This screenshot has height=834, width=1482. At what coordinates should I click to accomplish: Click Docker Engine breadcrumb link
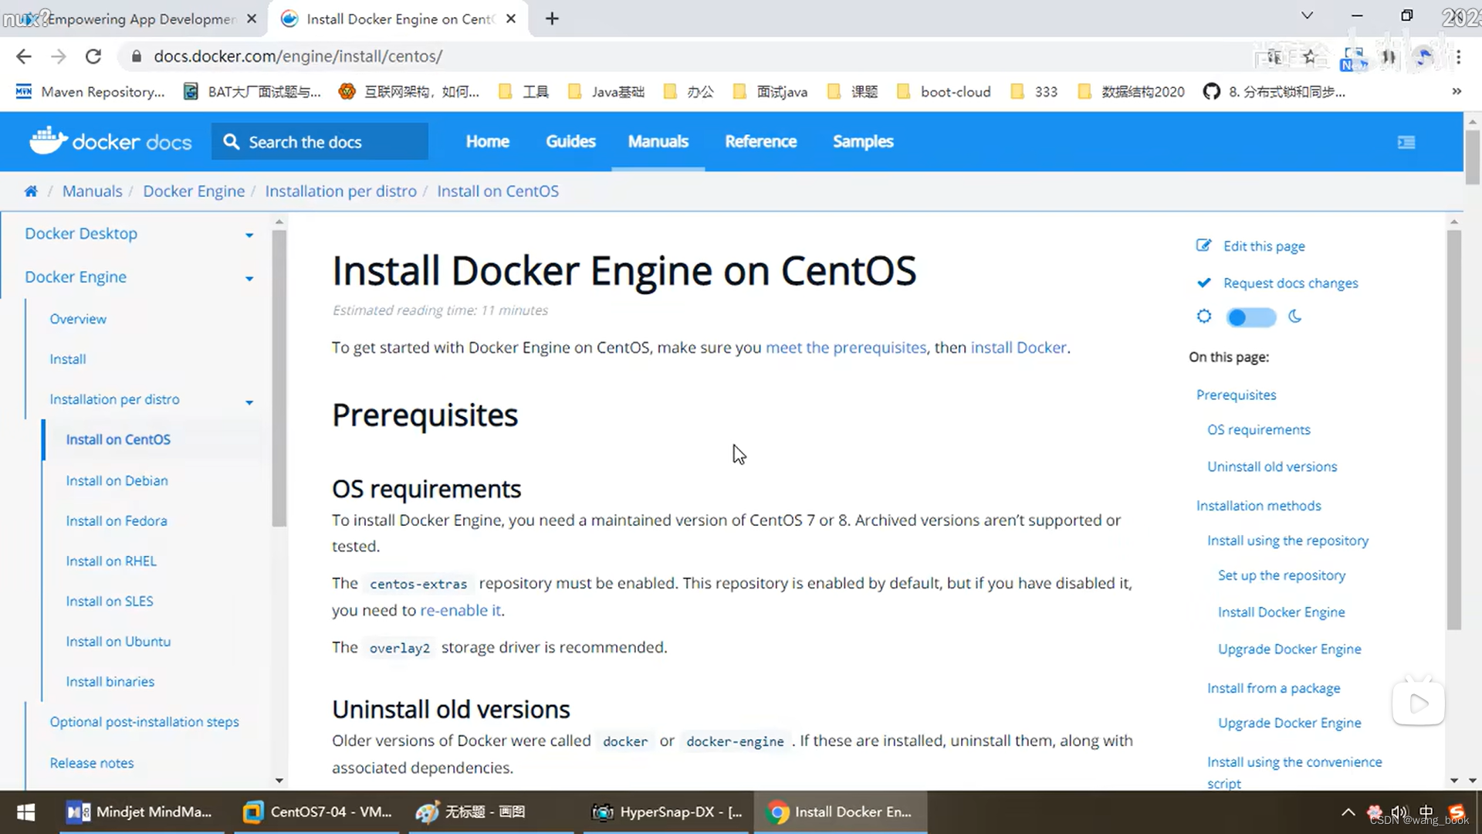tap(194, 192)
